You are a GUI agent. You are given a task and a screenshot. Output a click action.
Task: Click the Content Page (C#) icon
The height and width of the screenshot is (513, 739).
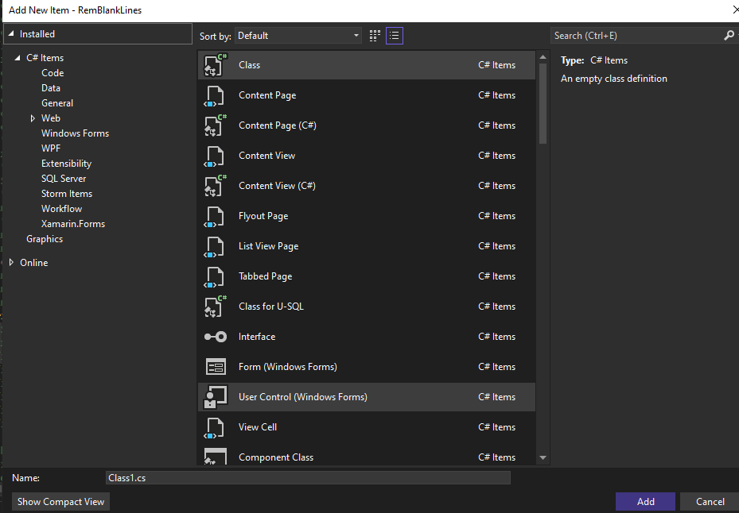point(216,125)
